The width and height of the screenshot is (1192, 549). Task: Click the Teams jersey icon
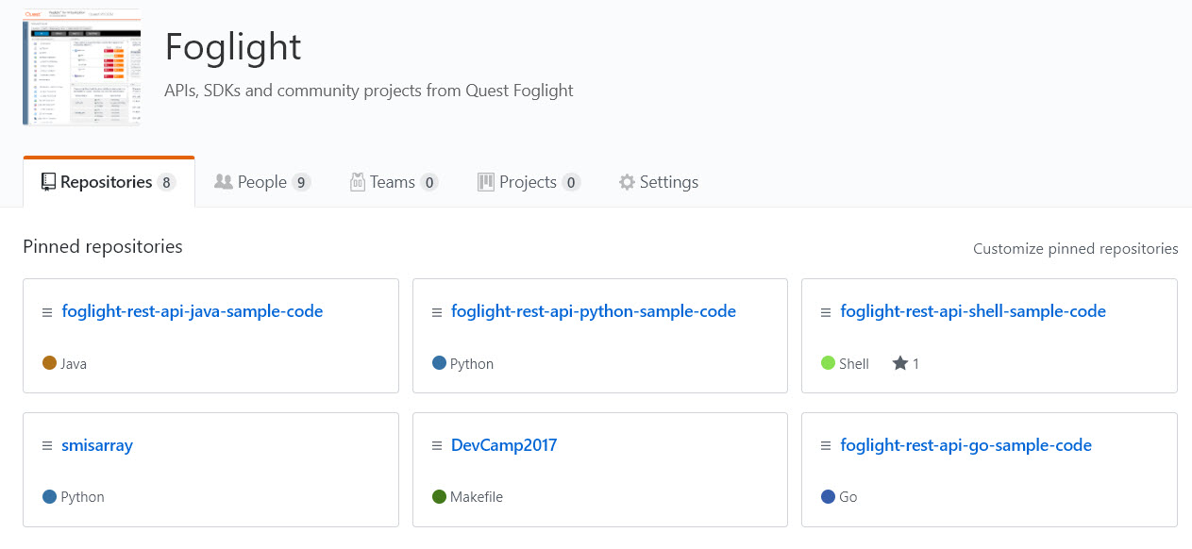pos(358,182)
